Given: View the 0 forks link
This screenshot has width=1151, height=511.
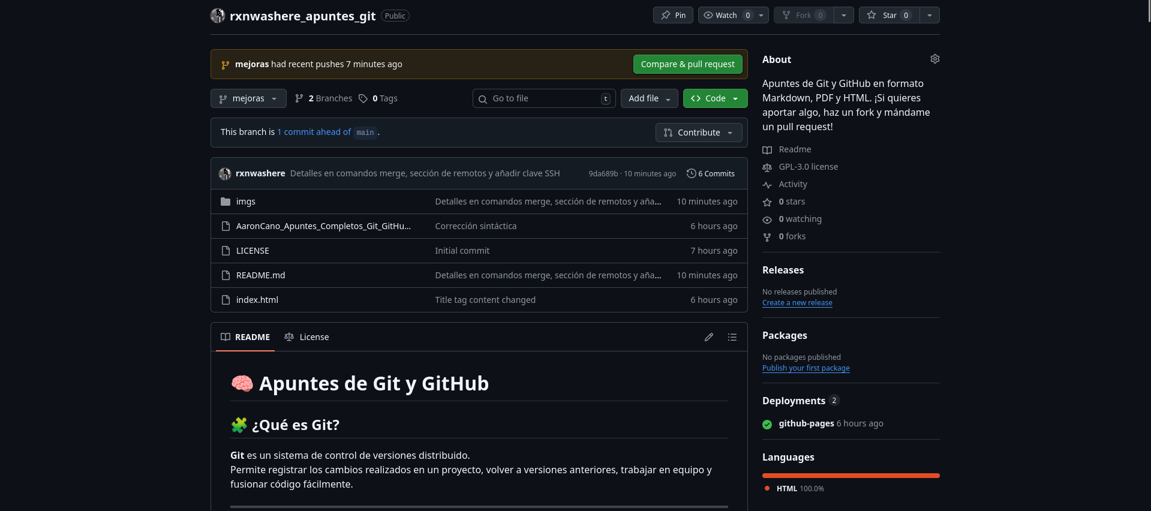Looking at the screenshot, I should point(784,236).
